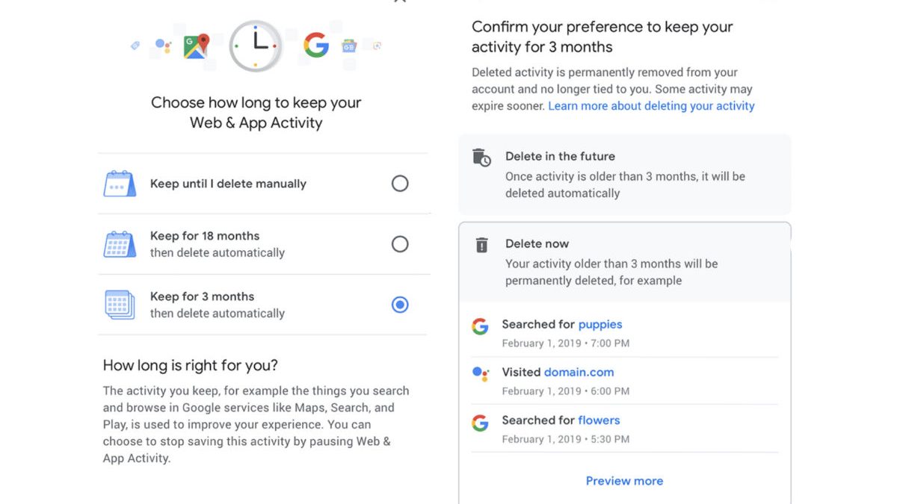
Task: Select the Keep for 3 months radio button
Action: 400,305
